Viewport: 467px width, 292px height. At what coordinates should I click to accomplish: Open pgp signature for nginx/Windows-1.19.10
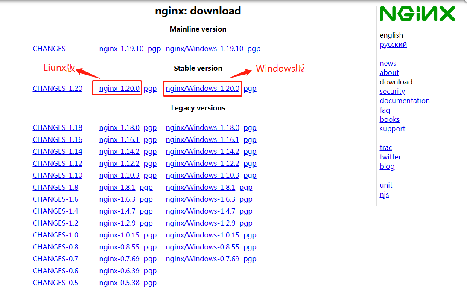pyautogui.click(x=254, y=49)
